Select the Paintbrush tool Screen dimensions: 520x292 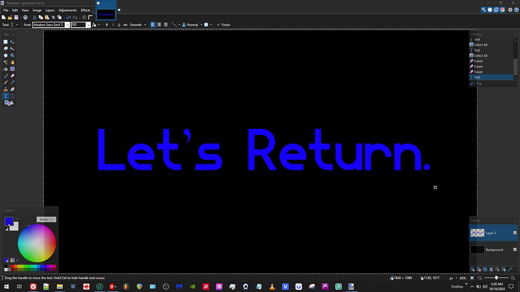tap(6, 76)
